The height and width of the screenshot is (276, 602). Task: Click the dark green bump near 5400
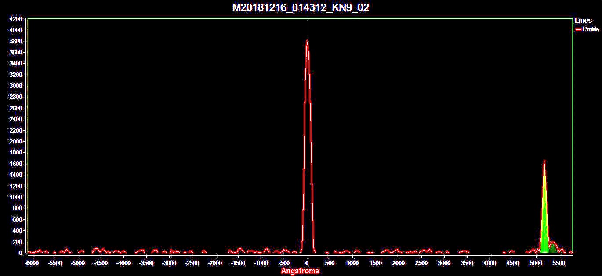coord(553,248)
